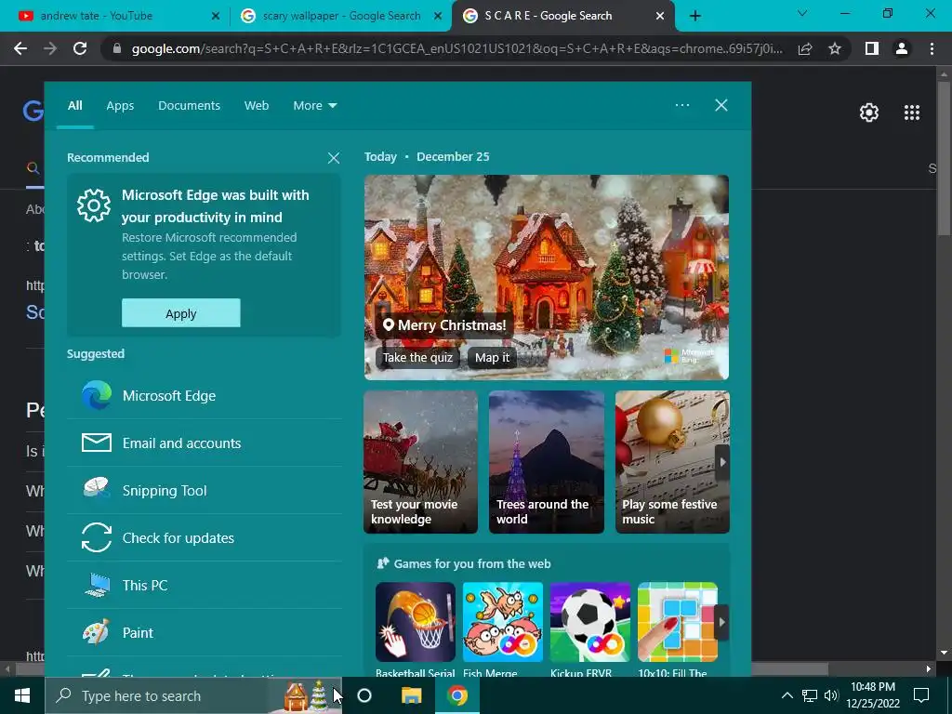Screen dimensions: 952x714
Task: Open Google apps grid
Action: pyautogui.click(x=912, y=112)
